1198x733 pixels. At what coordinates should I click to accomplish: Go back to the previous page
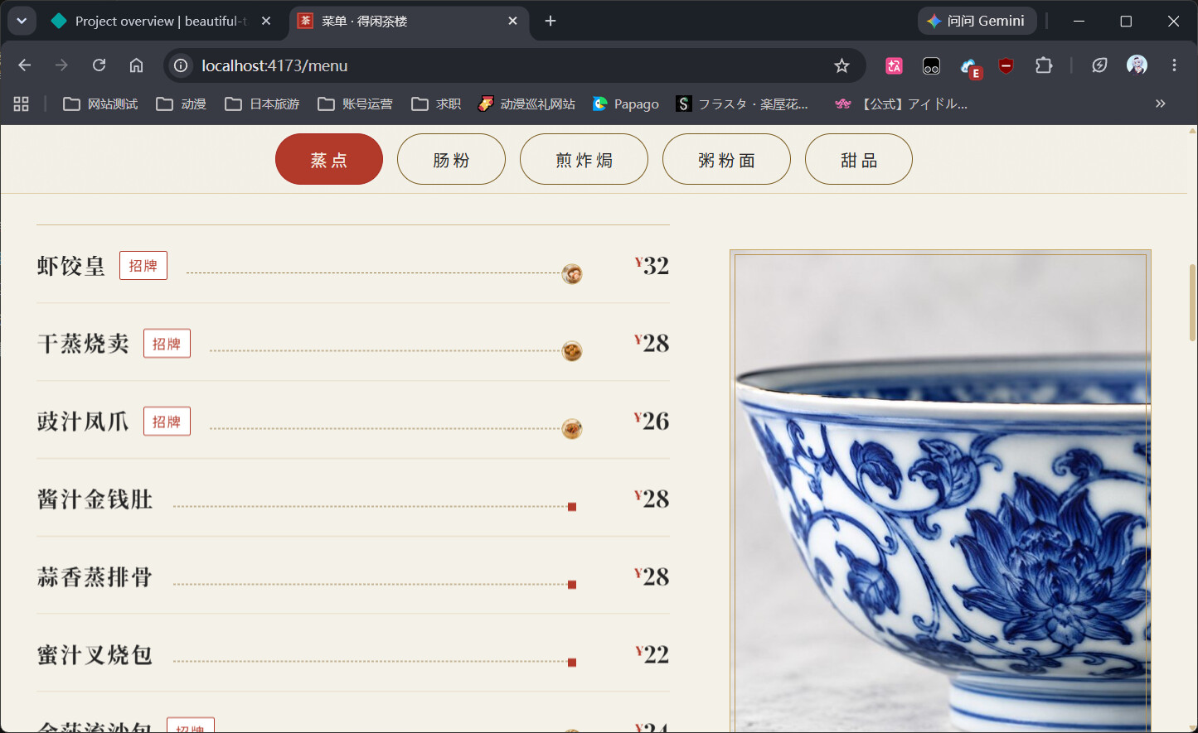tap(25, 65)
